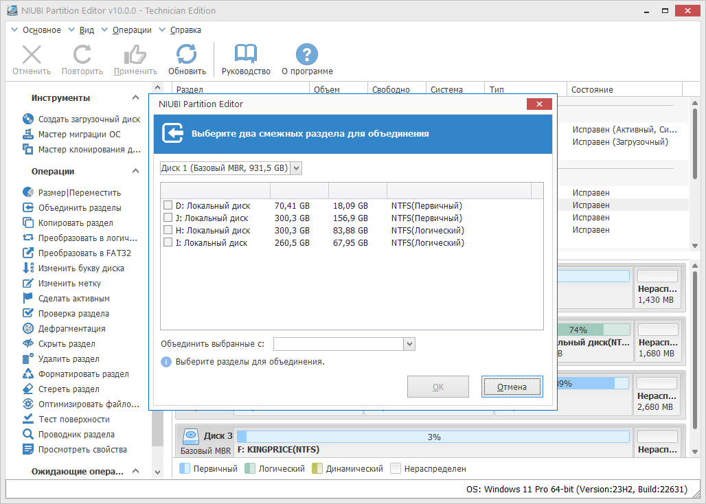The width and height of the screenshot is (706, 504).
Task: Click the О программе question mark icon
Action: click(x=306, y=54)
